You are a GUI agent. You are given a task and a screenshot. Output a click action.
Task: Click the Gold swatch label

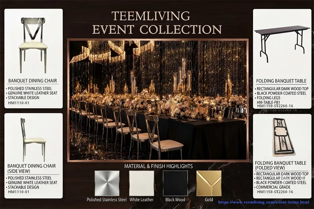click(209, 200)
